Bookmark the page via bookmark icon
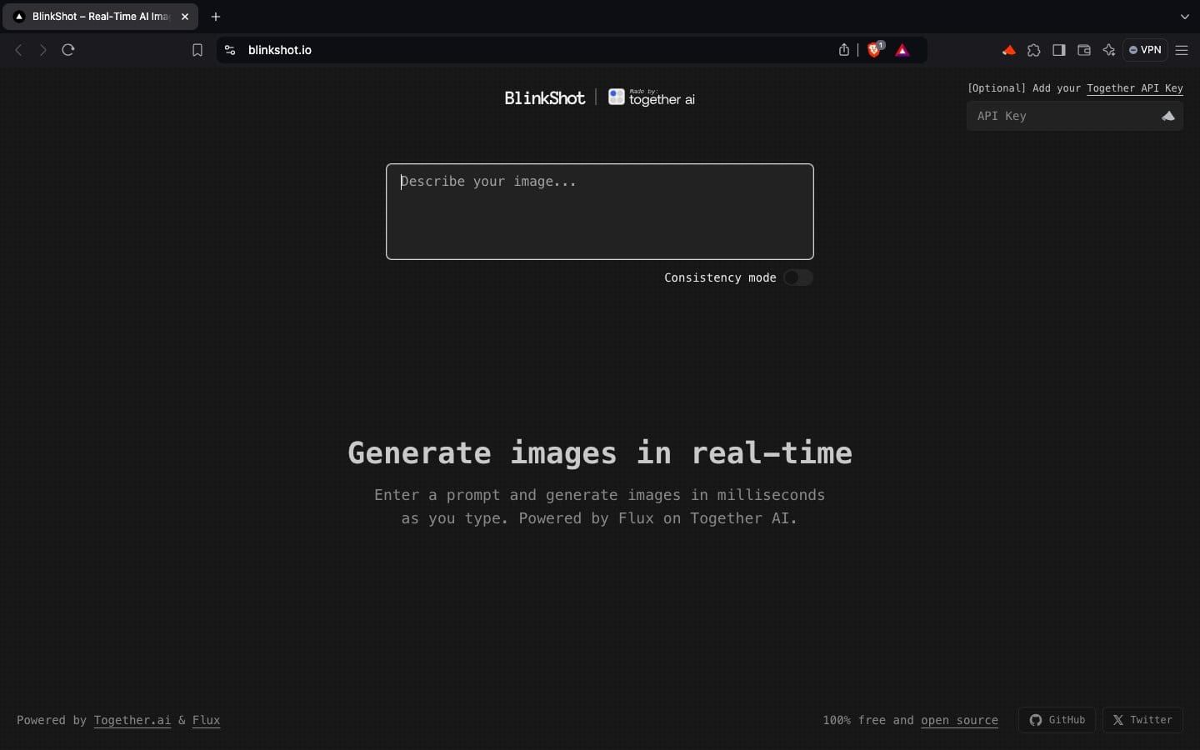Viewport: 1200px width, 750px height. coord(197,50)
